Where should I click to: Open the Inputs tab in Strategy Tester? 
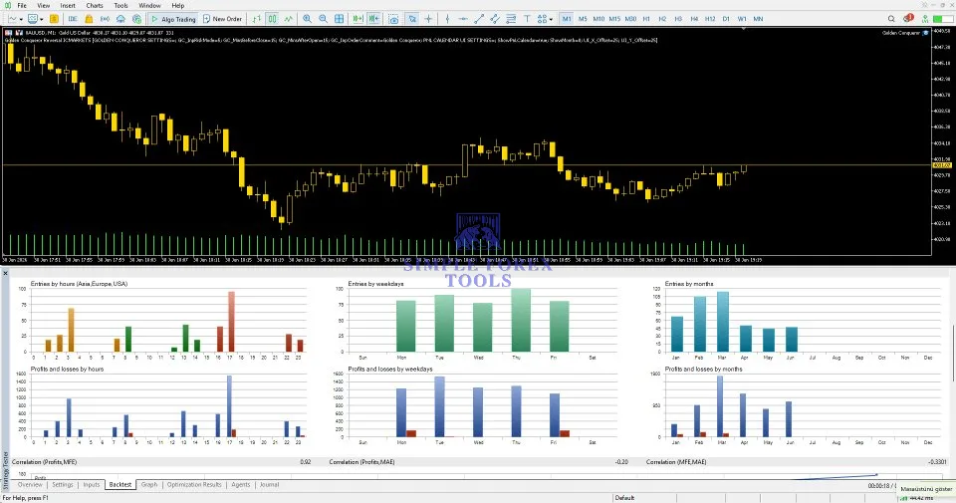click(92, 485)
